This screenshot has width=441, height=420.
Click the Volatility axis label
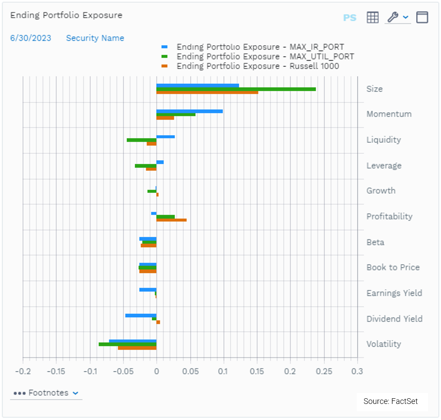pyautogui.click(x=384, y=344)
